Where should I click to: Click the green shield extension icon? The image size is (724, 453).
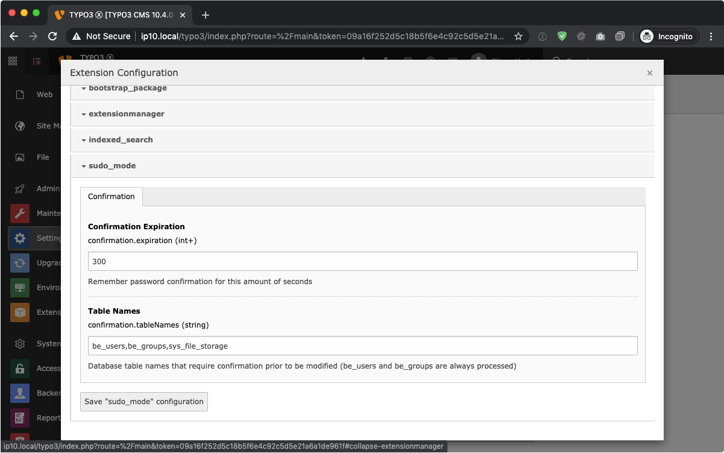pos(562,36)
